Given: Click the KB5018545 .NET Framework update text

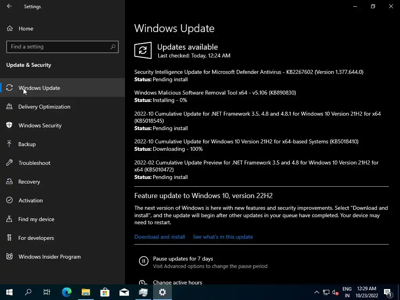Looking at the screenshot, I should (257, 117).
